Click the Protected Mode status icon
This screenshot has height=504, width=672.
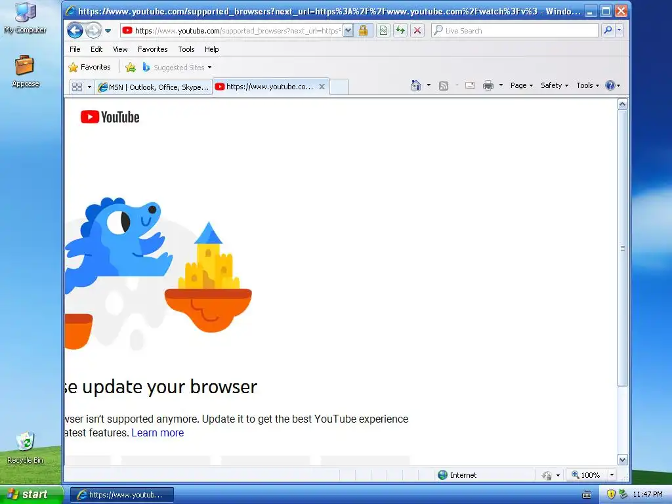coord(547,475)
